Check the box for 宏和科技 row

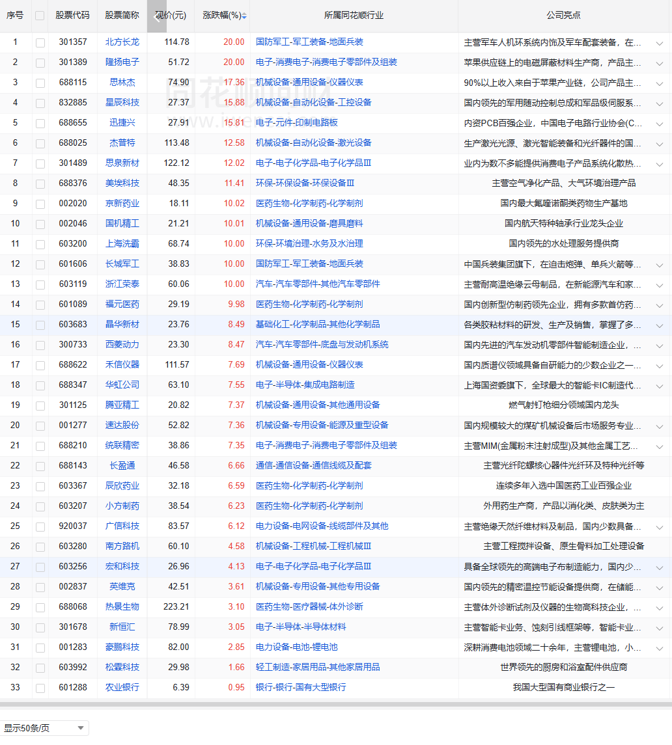click(x=40, y=567)
